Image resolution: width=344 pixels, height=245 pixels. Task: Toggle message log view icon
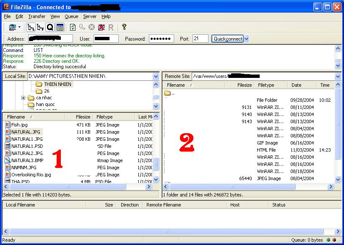click(60, 27)
